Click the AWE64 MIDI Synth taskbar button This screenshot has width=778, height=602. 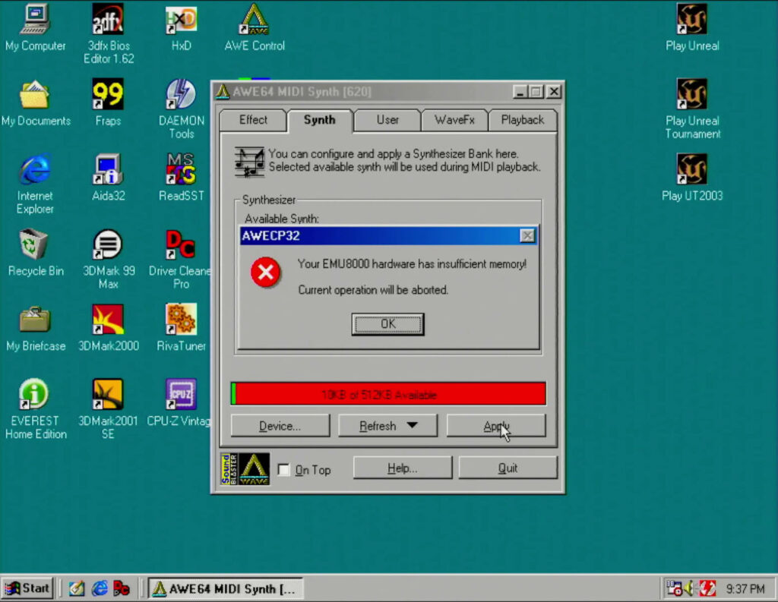click(226, 588)
